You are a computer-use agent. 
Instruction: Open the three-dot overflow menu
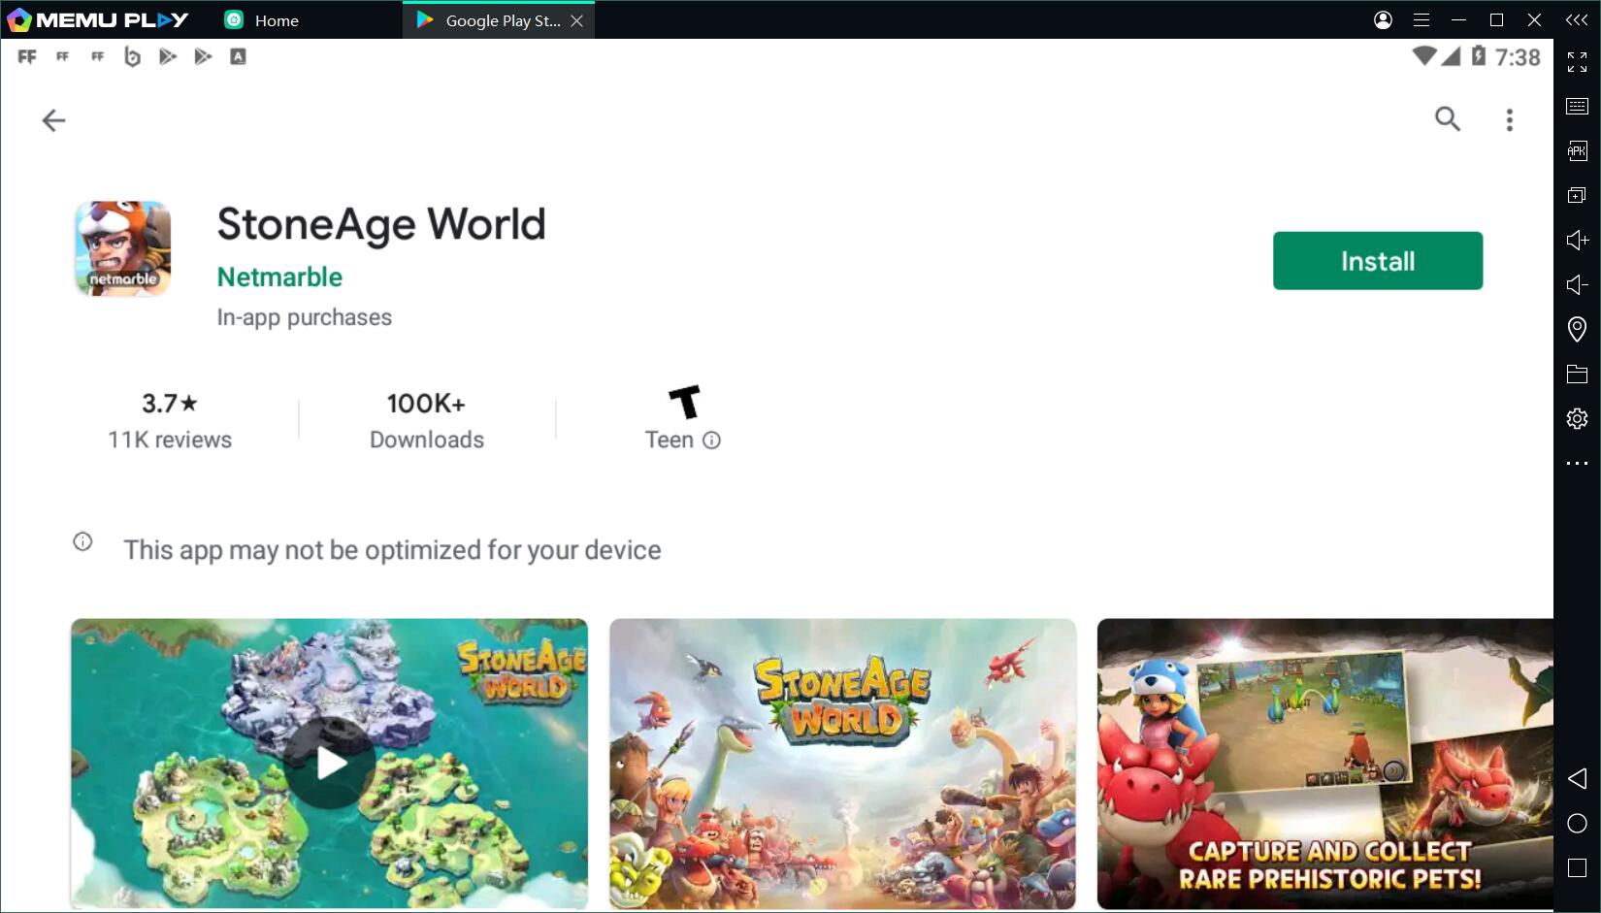coord(1509,119)
